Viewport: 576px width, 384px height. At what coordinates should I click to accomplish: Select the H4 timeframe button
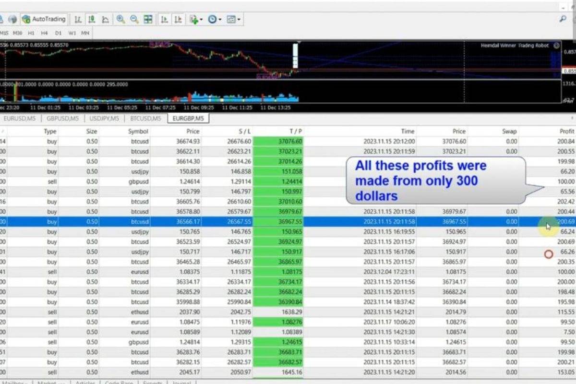[45, 33]
